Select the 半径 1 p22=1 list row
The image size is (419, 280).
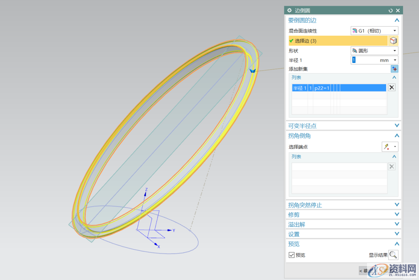(339, 88)
